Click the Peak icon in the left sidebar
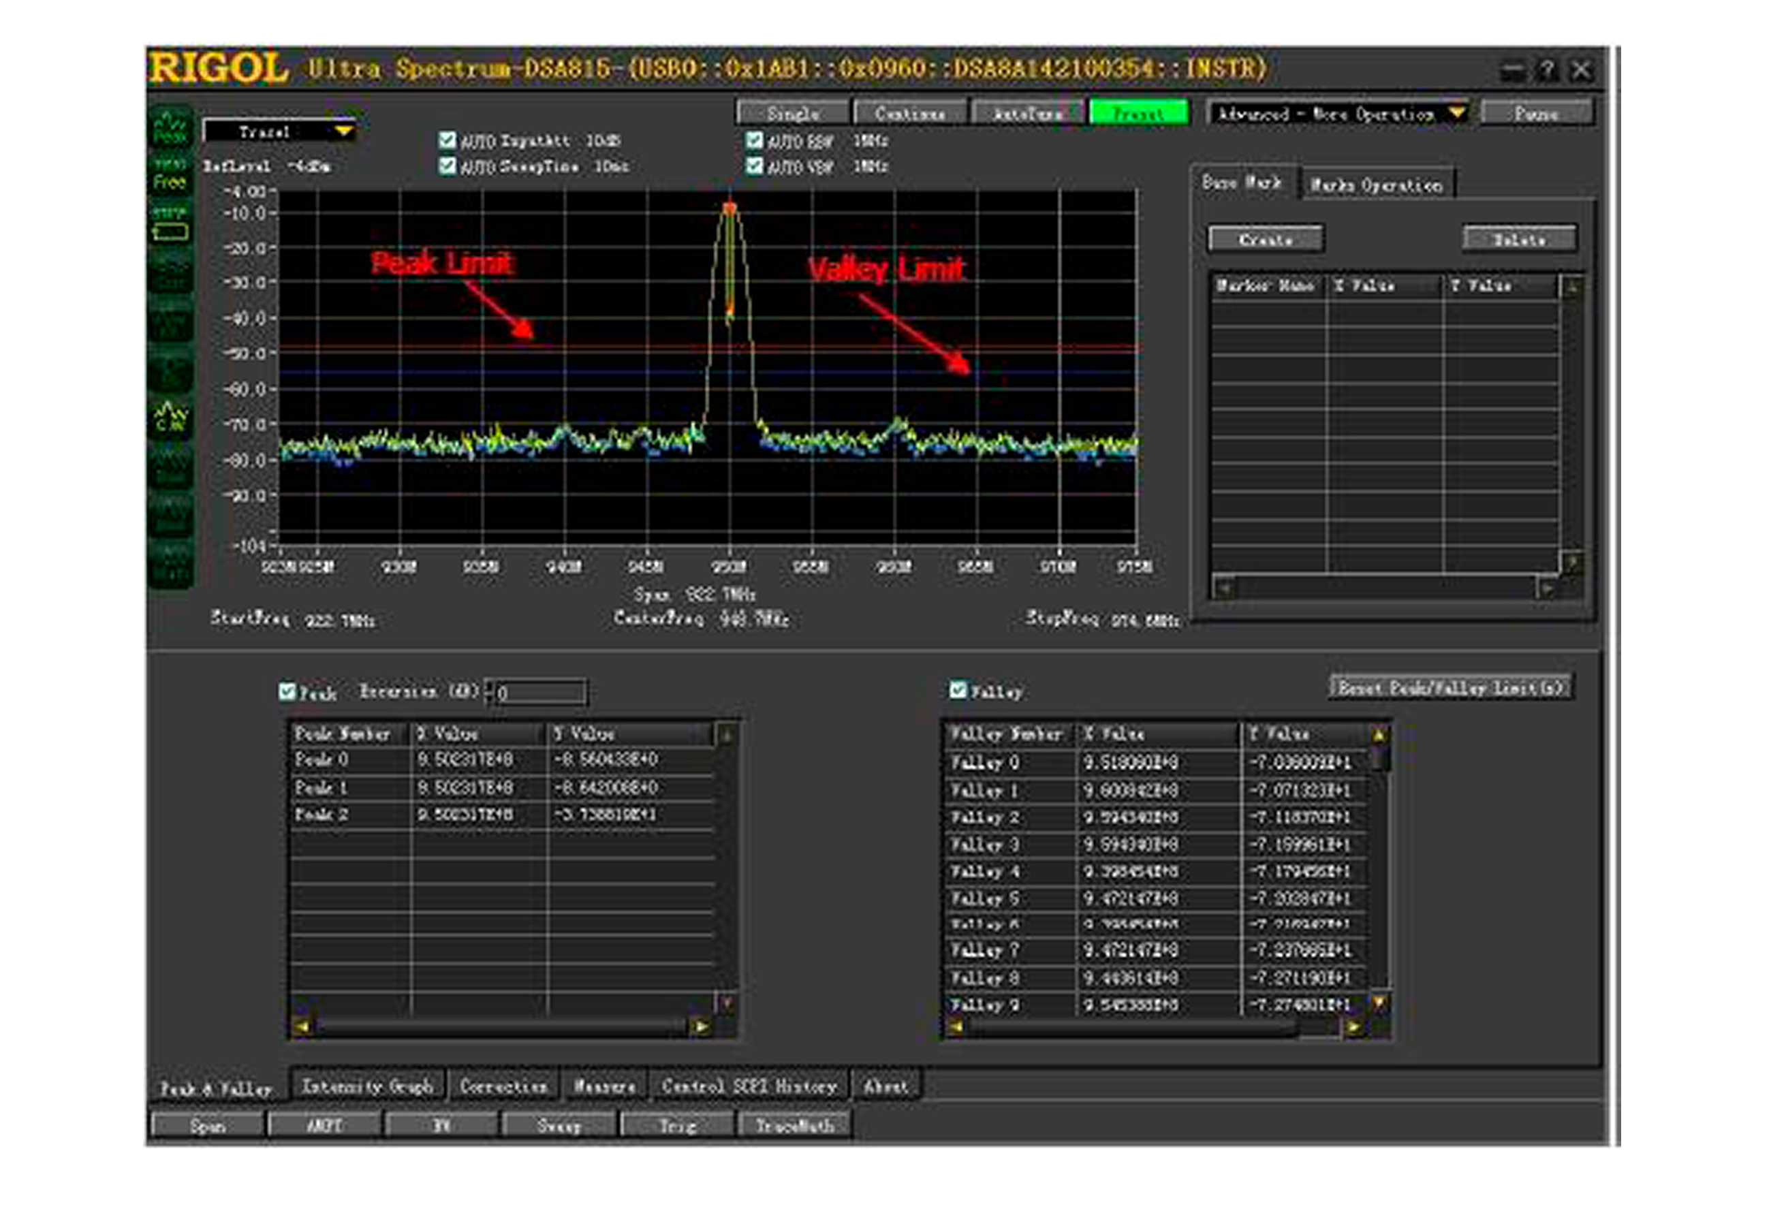 [170, 127]
